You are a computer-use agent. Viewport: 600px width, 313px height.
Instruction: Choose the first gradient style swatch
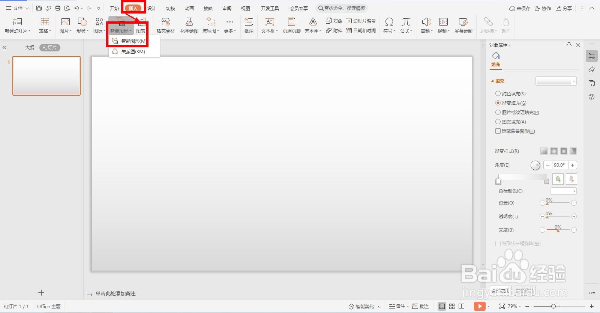pos(544,151)
